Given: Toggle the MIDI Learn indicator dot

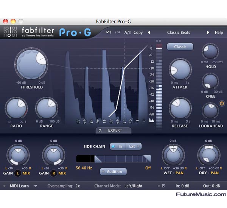Looking at the screenshot, I should point(4,186).
